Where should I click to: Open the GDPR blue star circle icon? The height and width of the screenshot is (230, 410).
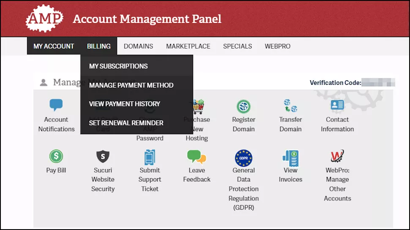click(x=243, y=158)
